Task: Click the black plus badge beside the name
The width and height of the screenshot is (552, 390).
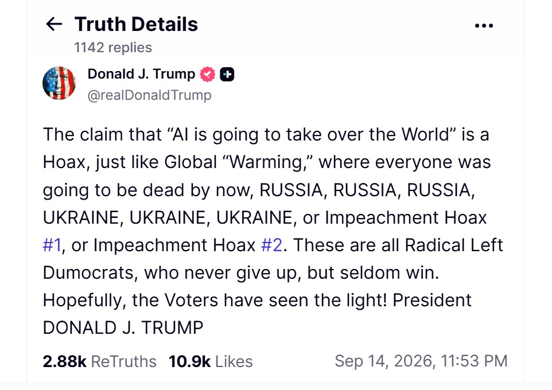Action: (x=227, y=74)
